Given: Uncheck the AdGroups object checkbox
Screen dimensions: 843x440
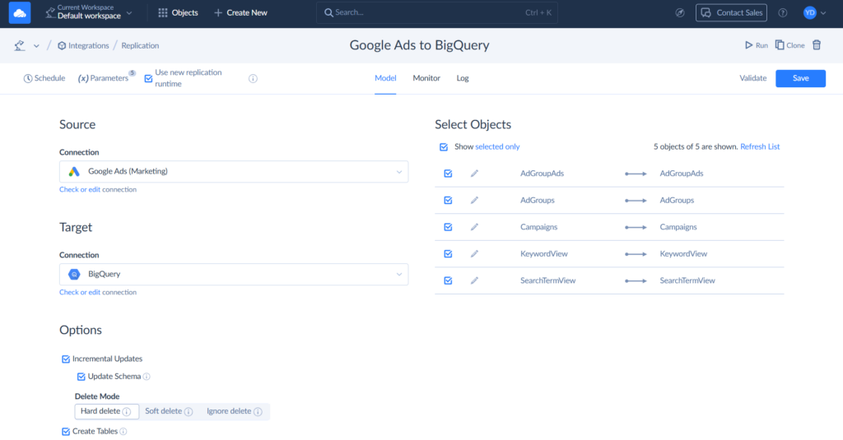Looking at the screenshot, I should (448, 201).
